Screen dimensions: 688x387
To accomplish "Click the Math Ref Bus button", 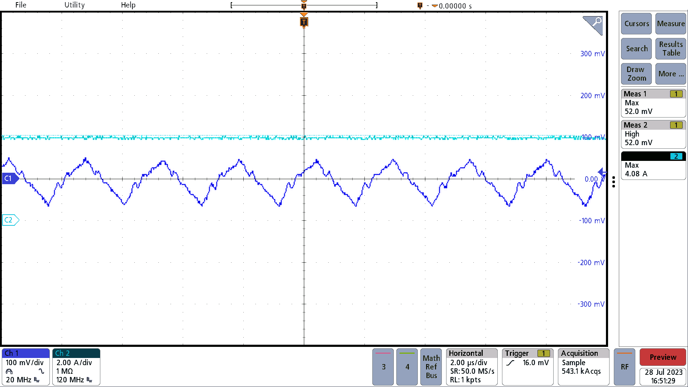I will tap(431, 367).
